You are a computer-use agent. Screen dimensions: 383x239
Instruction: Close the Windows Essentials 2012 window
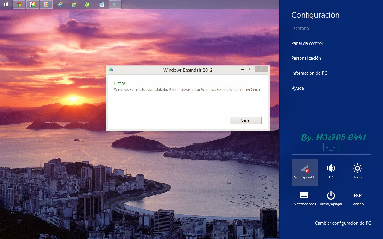click(262, 69)
